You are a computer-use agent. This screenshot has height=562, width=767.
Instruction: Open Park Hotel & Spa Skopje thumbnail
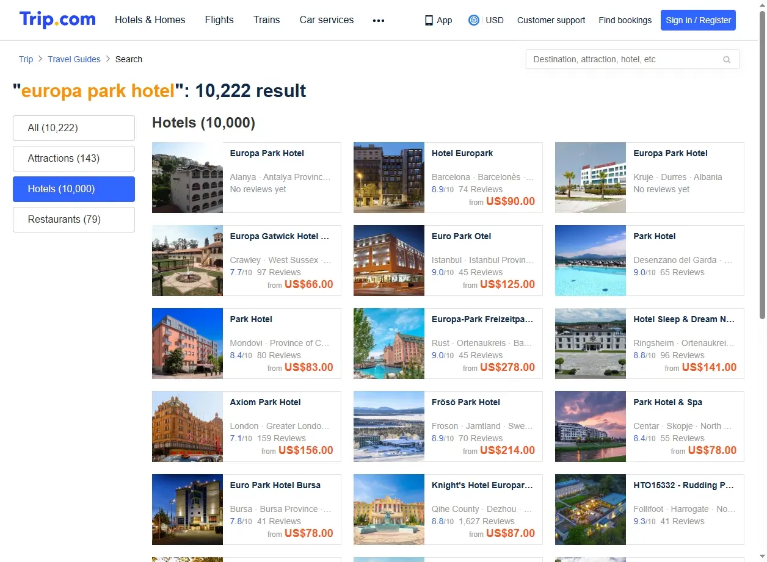click(591, 427)
